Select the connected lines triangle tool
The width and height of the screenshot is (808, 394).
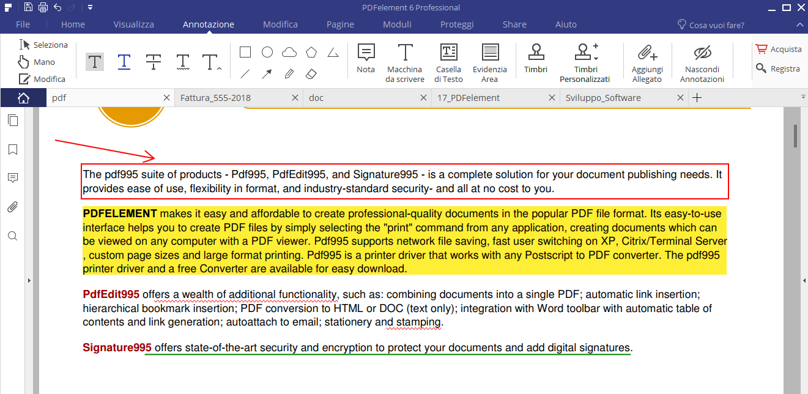333,53
